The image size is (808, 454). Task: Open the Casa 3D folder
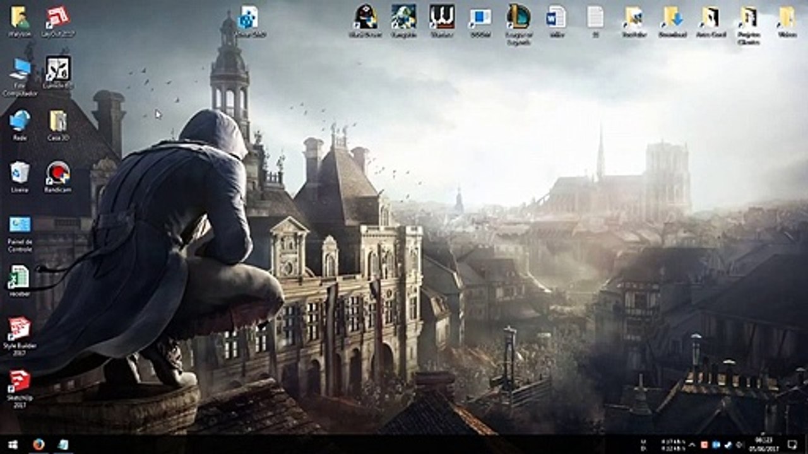pos(57,124)
